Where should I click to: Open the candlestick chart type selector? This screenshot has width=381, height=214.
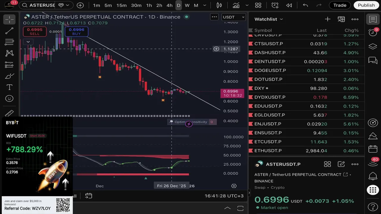click(x=219, y=5)
